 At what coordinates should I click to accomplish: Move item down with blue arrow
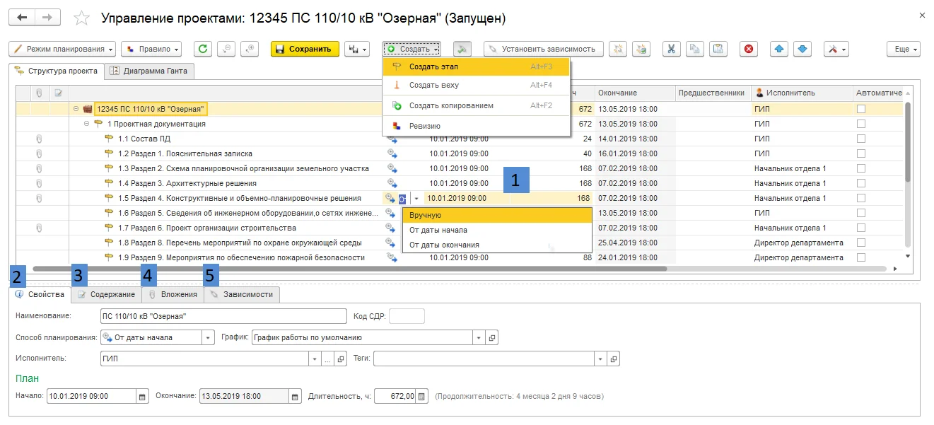point(802,49)
